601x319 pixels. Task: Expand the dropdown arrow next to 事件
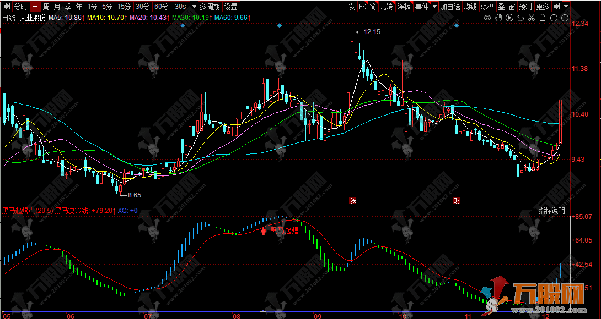coord(434,7)
